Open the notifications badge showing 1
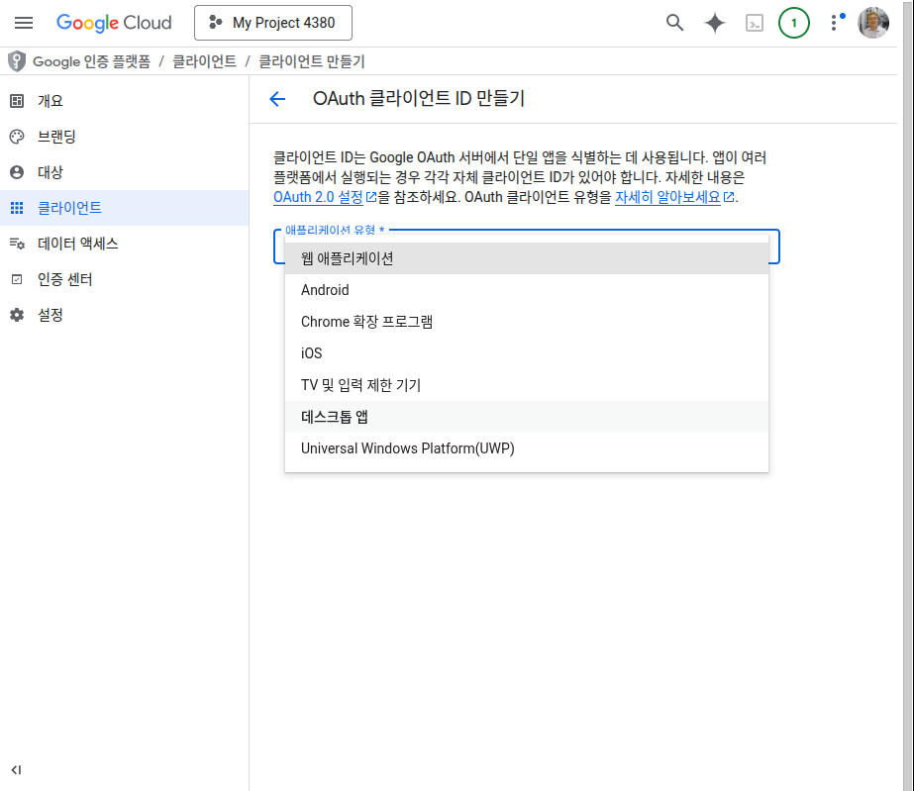The image size is (914, 791). pos(794,23)
